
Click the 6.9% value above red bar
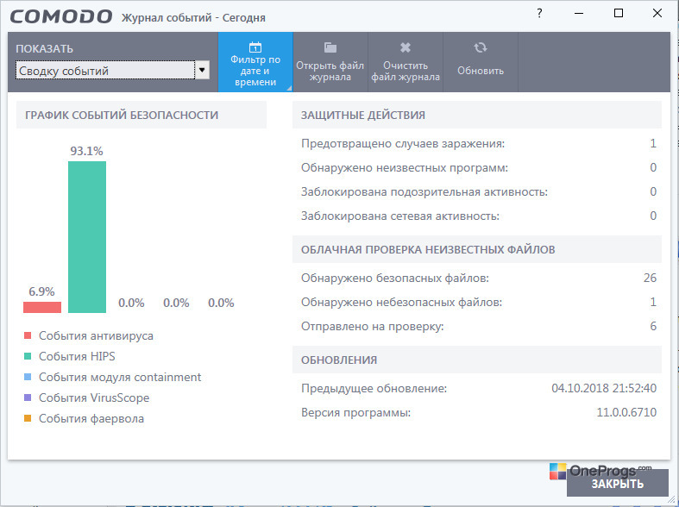[x=41, y=291]
